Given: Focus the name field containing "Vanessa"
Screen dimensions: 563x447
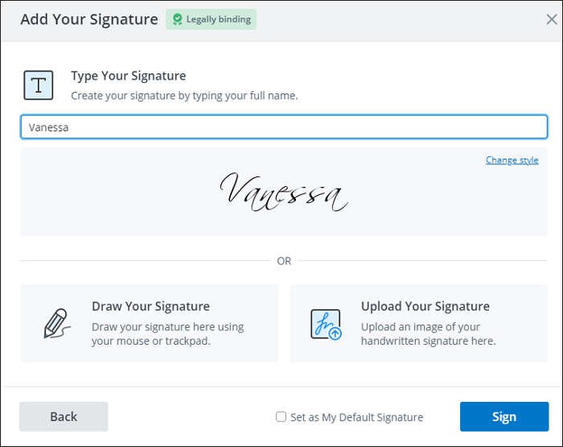Looking at the screenshot, I should click(284, 126).
